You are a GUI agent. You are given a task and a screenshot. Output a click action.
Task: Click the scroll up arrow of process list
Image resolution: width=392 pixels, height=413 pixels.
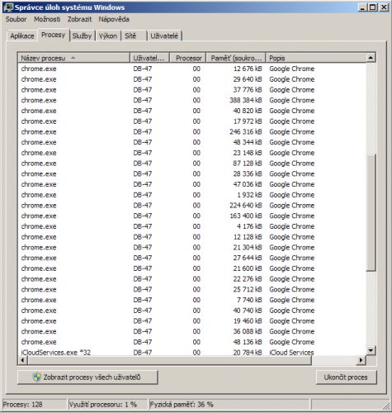(x=371, y=58)
